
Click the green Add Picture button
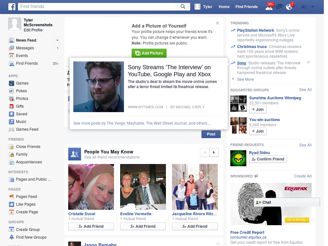point(149,53)
